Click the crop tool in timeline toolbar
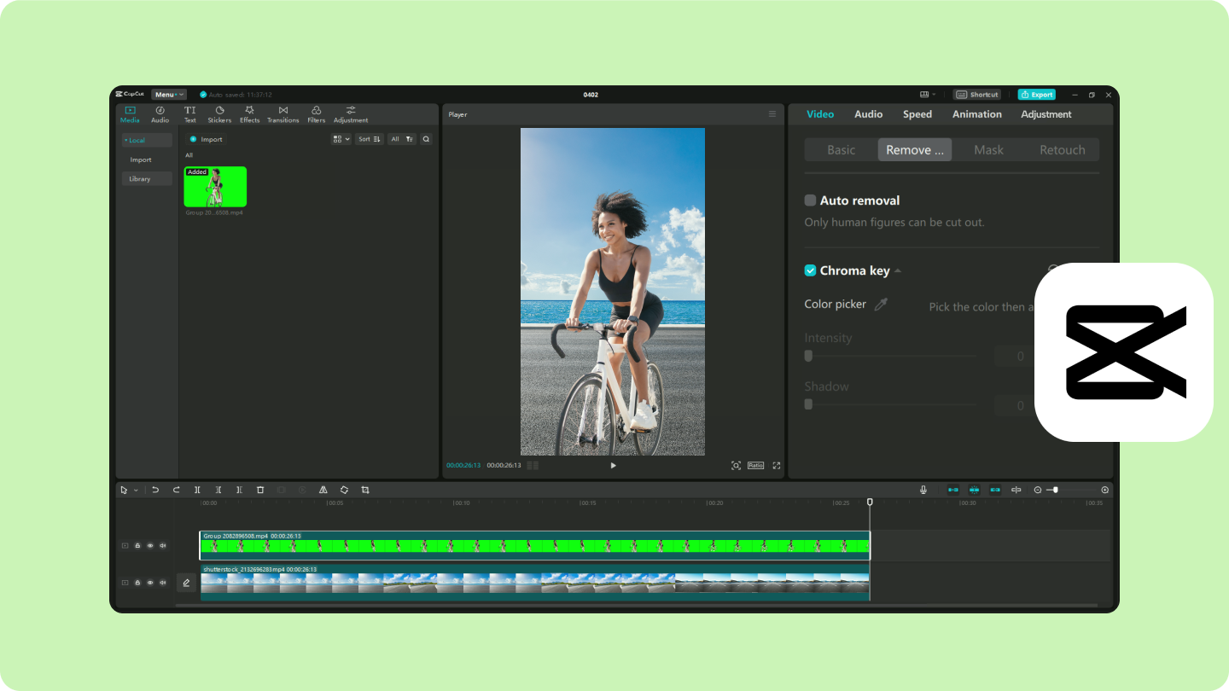Viewport: 1229px width, 691px height. pos(365,490)
